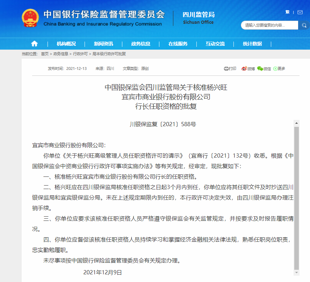
Task: Open the 互动交流 menu
Action: click(x=215, y=44)
